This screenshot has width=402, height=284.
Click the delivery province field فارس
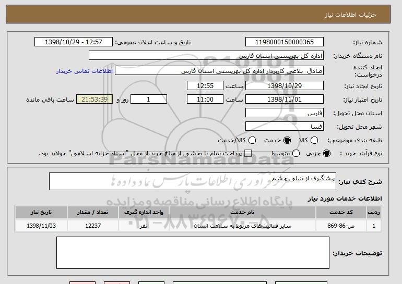285,113
